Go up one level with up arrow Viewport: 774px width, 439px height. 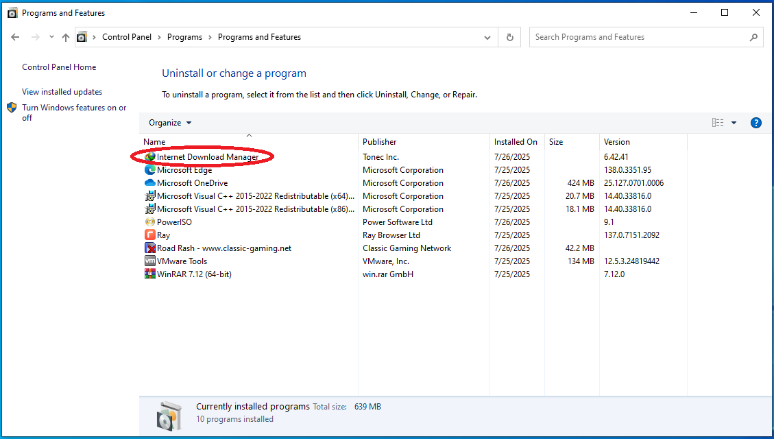(66, 37)
